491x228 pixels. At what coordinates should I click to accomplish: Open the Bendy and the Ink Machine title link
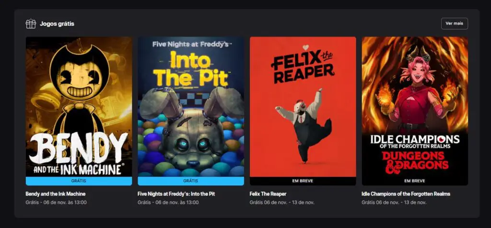coord(56,194)
